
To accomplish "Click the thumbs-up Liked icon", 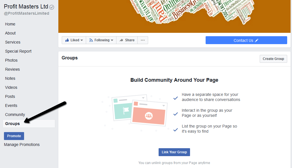I will coord(67,40).
